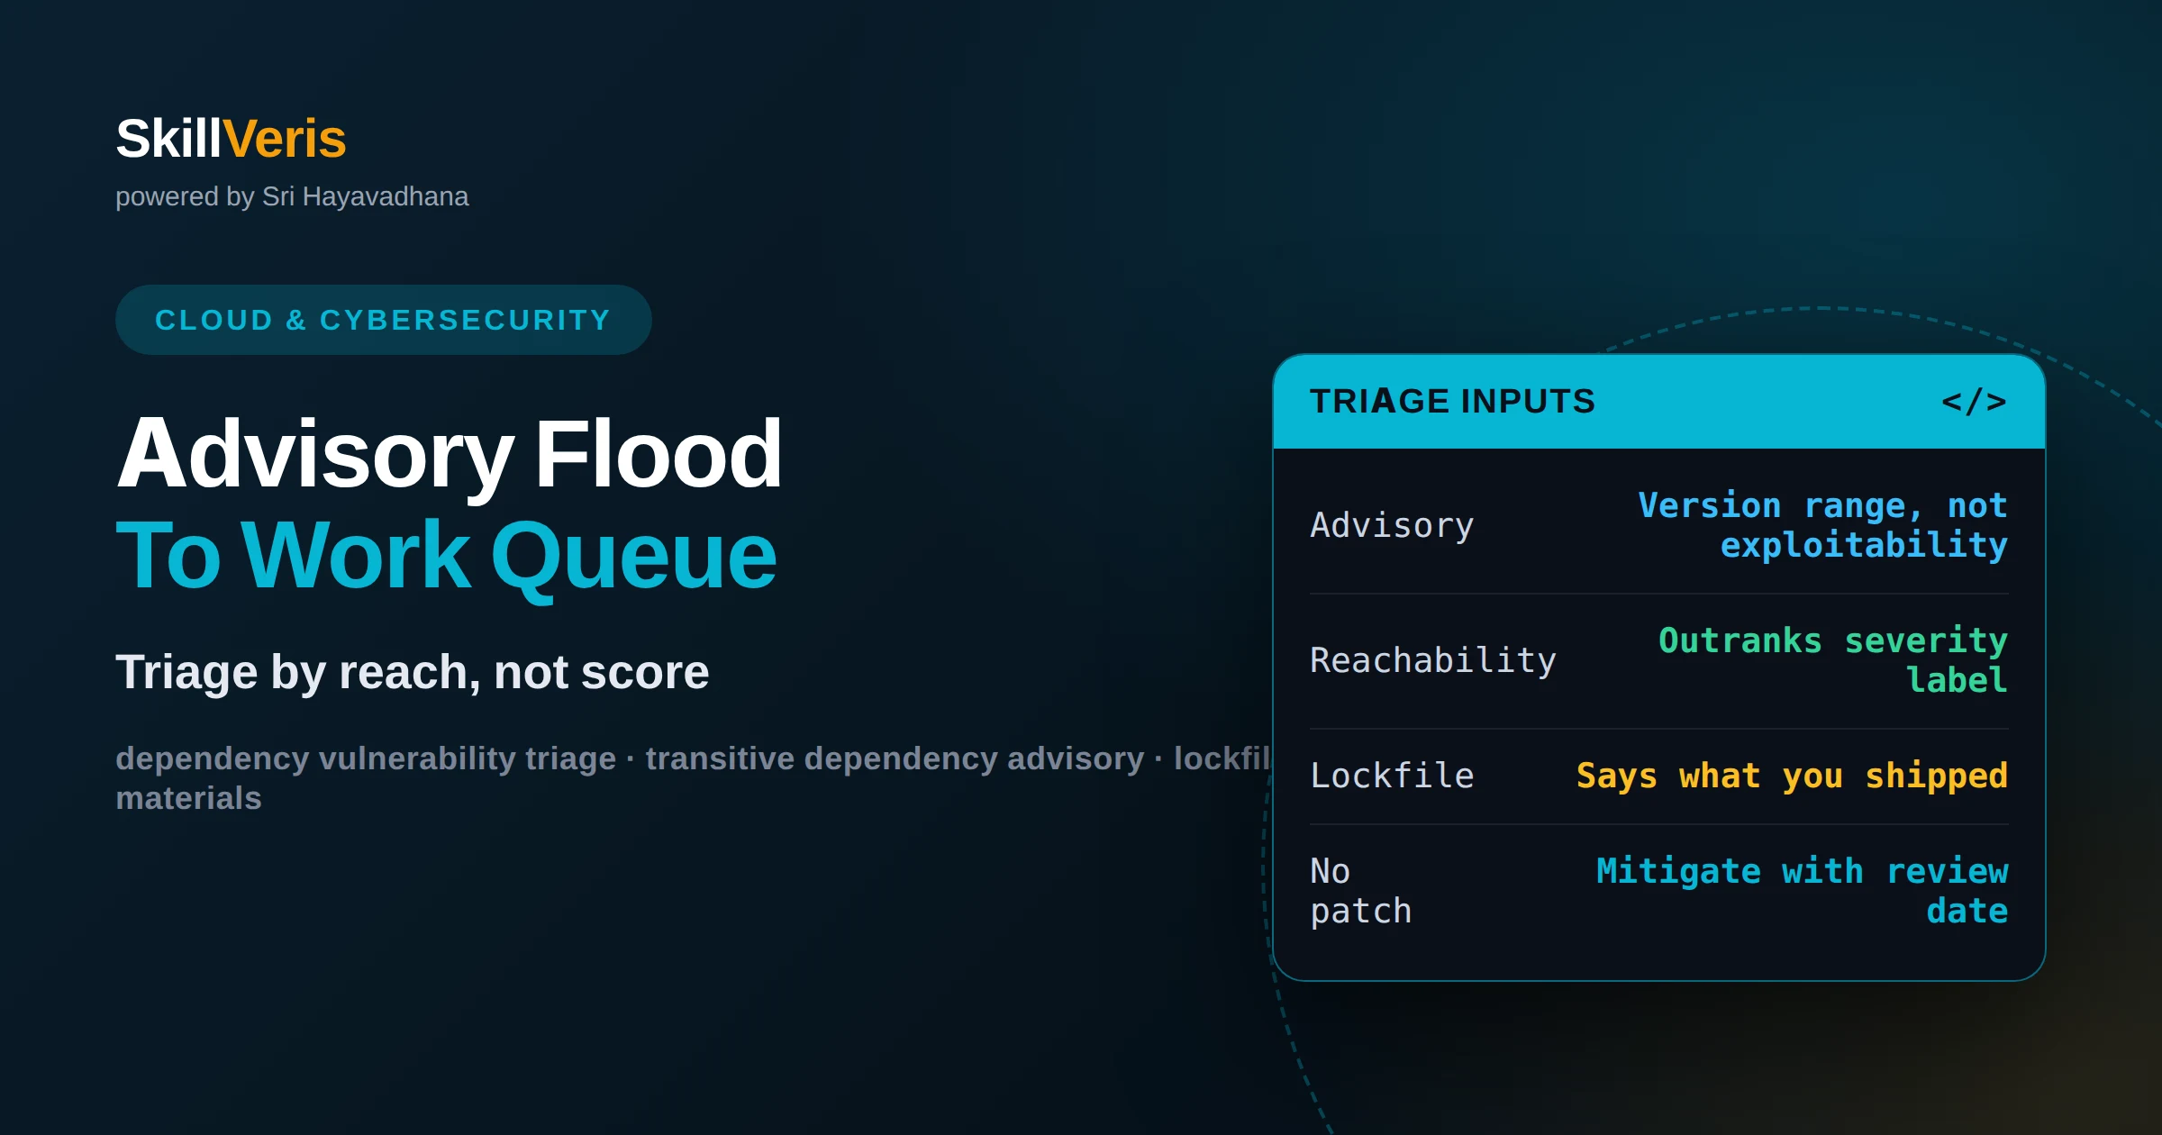The height and width of the screenshot is (1135, 2162).
Task: Click 'Version range, not exploitability' text
Action: (1822, 525)
